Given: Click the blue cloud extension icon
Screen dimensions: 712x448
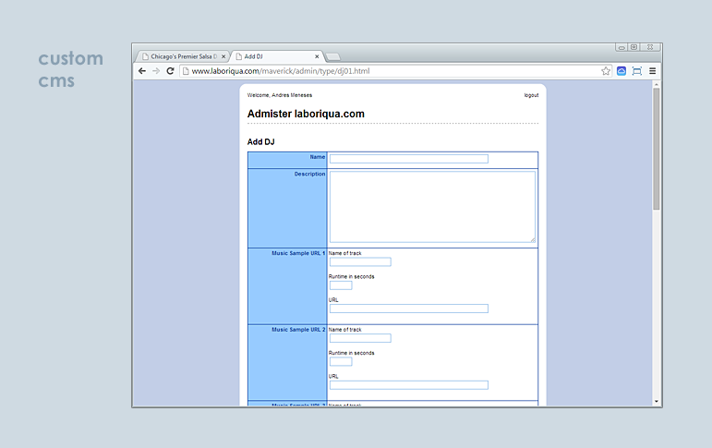Looking at the screenshot, I should (x=621, y=71).
